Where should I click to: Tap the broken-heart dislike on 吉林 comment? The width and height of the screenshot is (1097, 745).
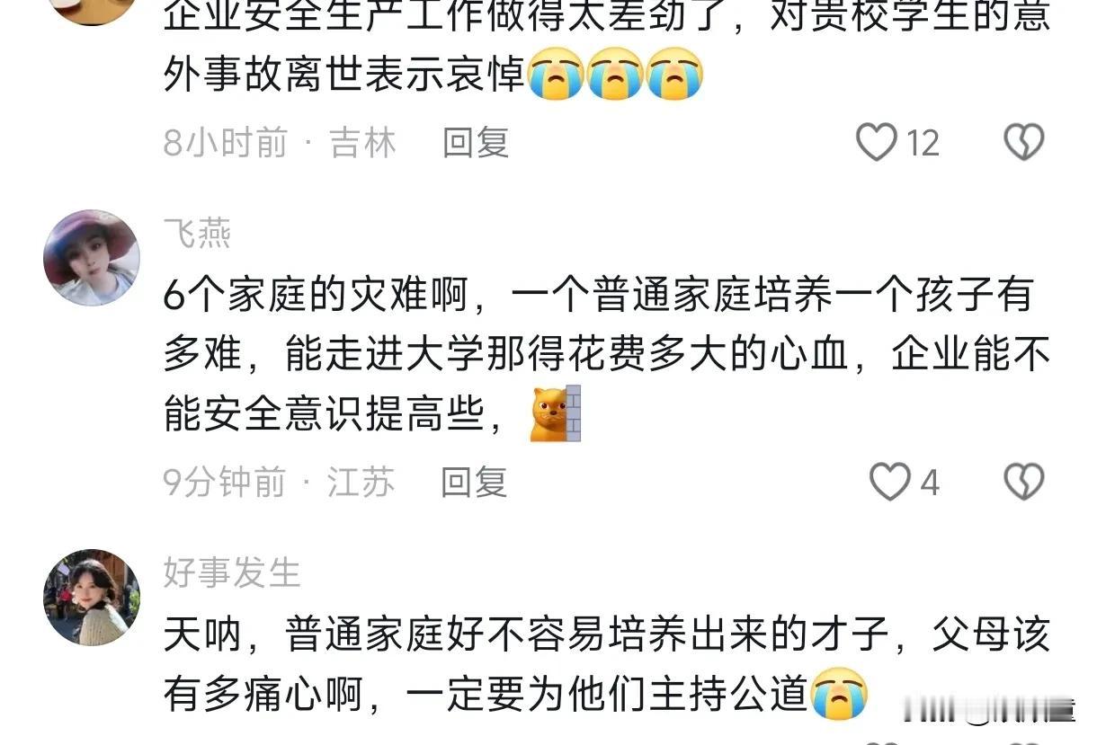1023,143
